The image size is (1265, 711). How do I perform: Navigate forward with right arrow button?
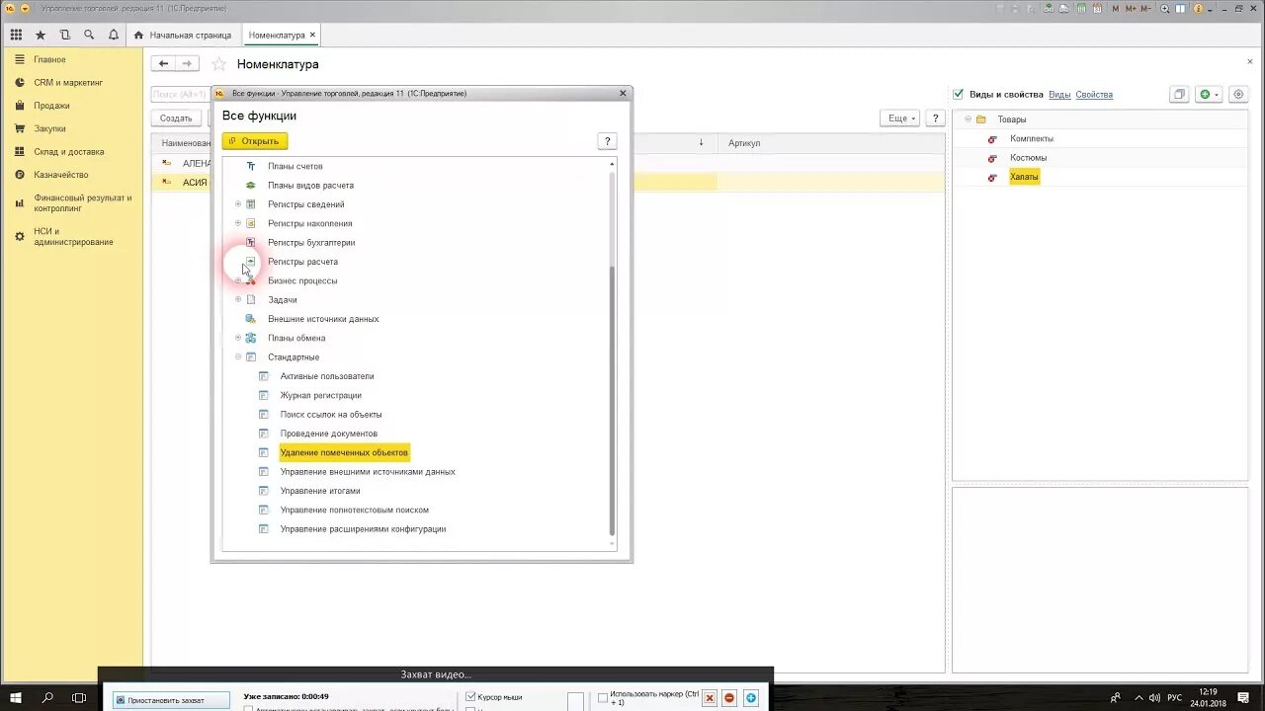coord(188,64)
